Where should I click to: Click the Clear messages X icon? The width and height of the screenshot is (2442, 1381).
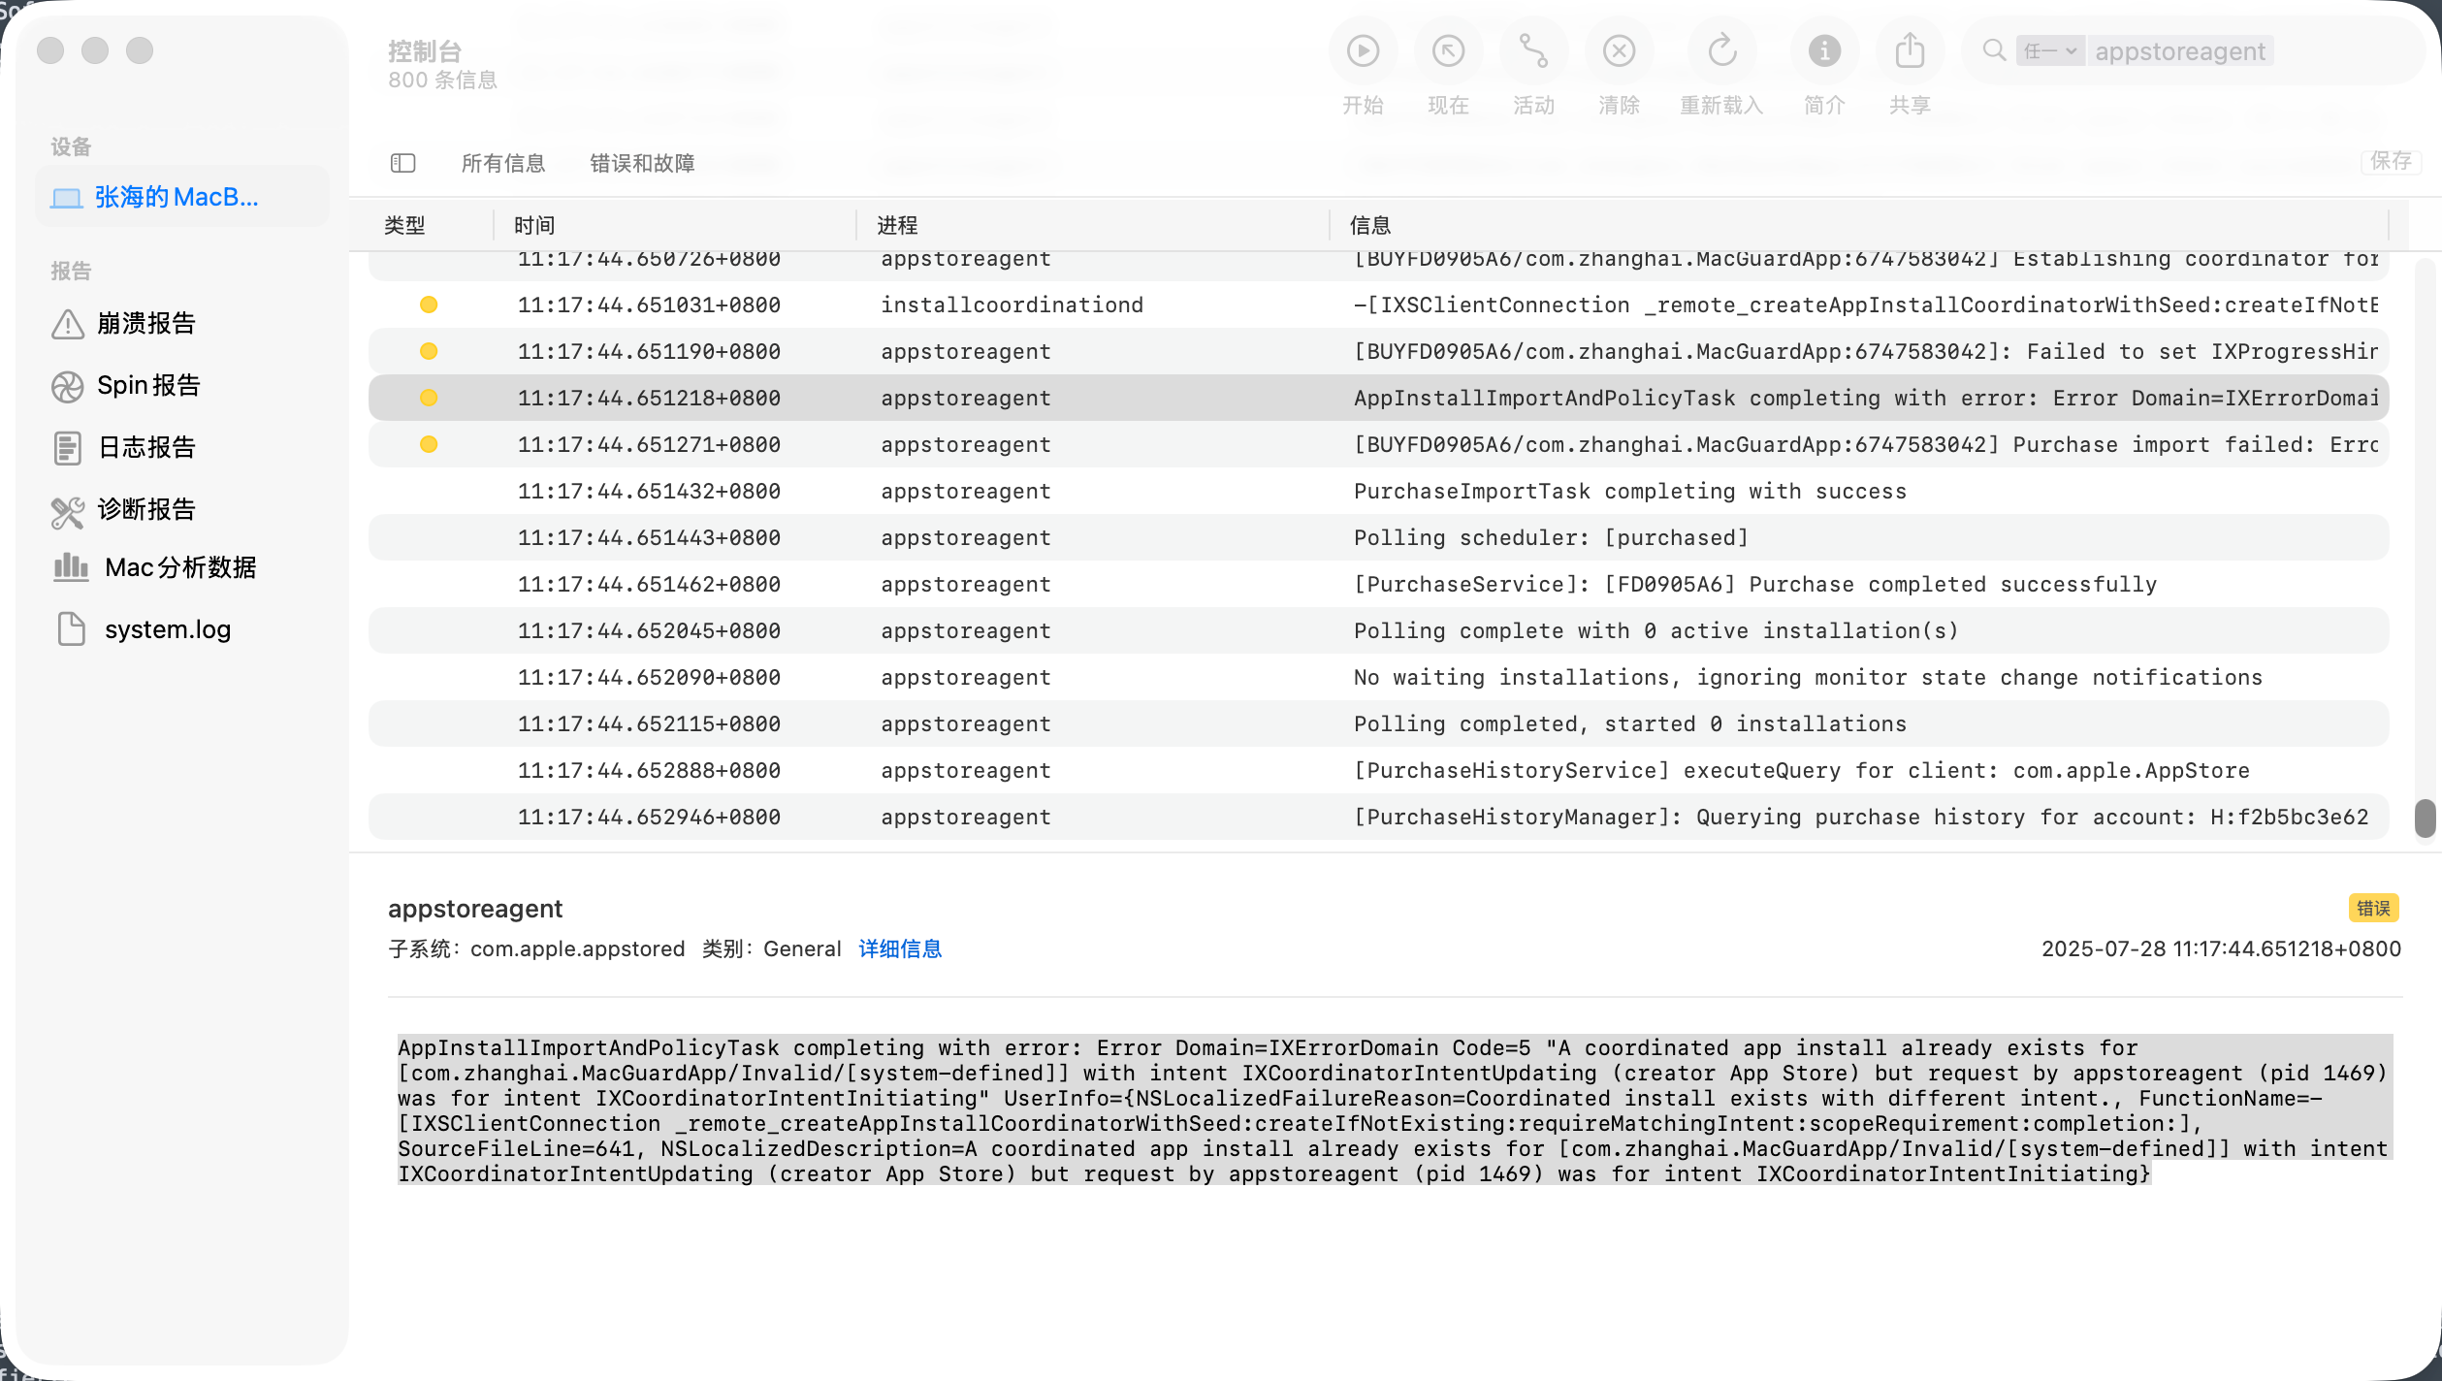[x=1619, y=50]
